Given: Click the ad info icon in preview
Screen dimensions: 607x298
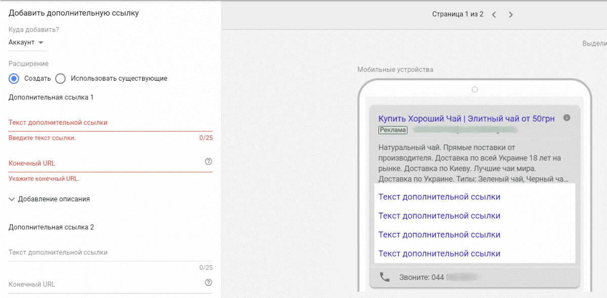Looking at the screenshot, I should click(x=567, y=118).
